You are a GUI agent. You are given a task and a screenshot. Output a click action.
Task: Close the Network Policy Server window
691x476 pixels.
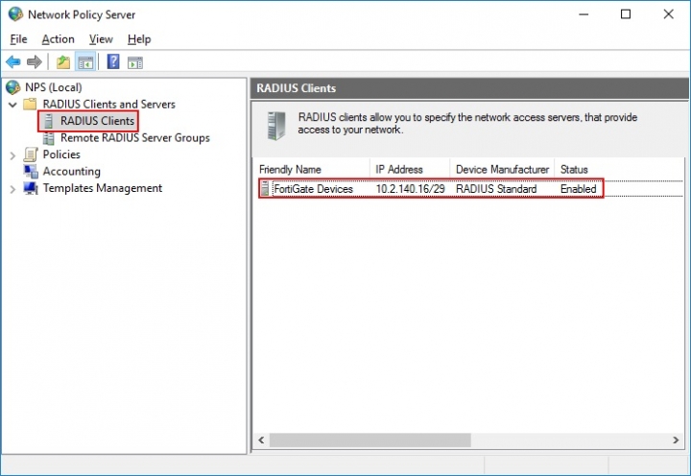point(668,14)
